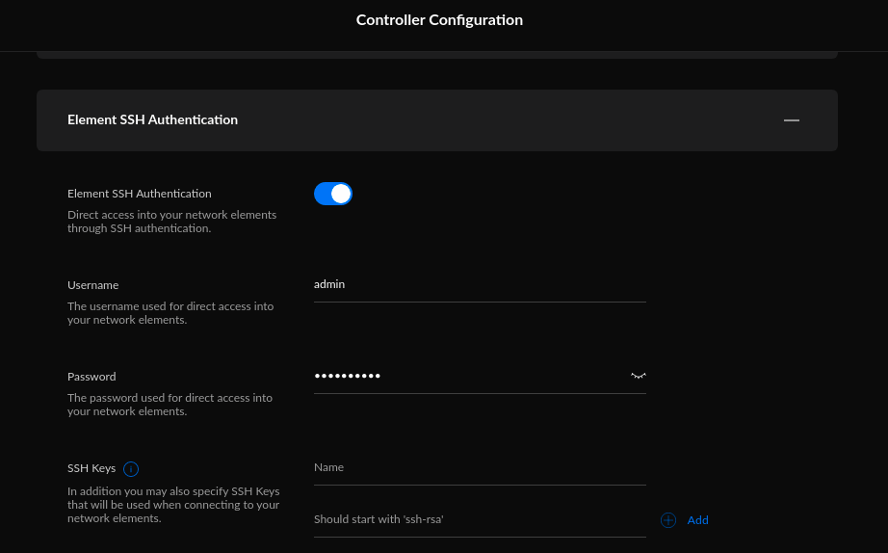Click the 'Should start with ssh-rsa' field

(x=479, y=520)
